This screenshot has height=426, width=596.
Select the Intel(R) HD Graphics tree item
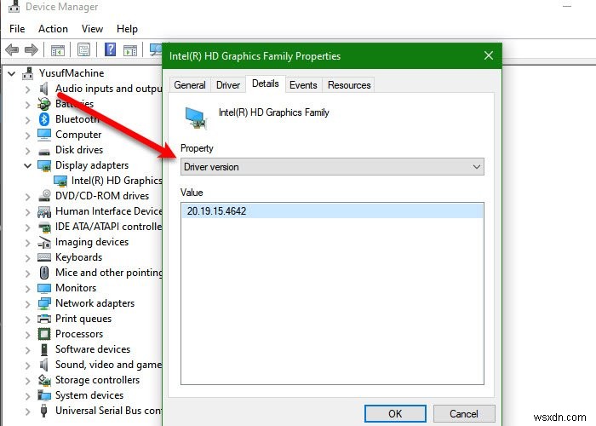tap(117, 181)
